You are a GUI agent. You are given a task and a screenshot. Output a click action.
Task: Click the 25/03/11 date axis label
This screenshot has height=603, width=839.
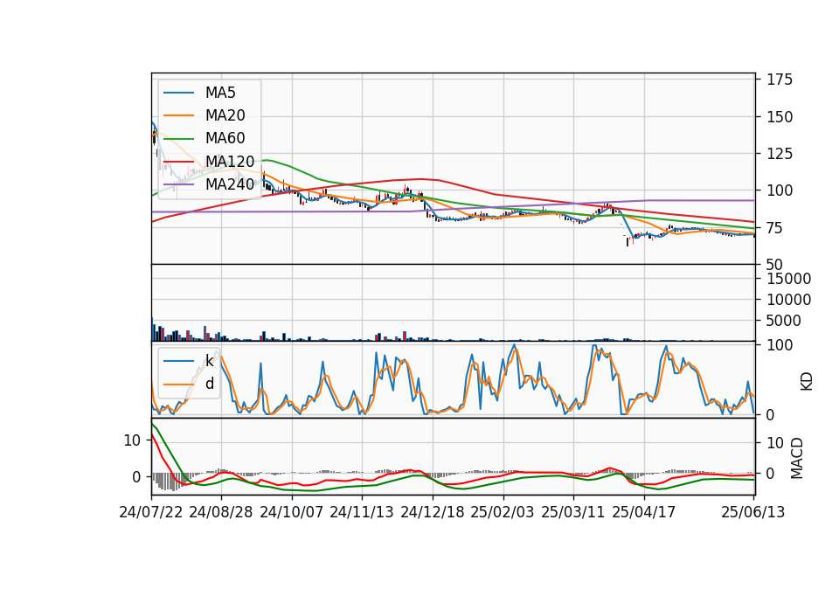[x=573, y=512]
